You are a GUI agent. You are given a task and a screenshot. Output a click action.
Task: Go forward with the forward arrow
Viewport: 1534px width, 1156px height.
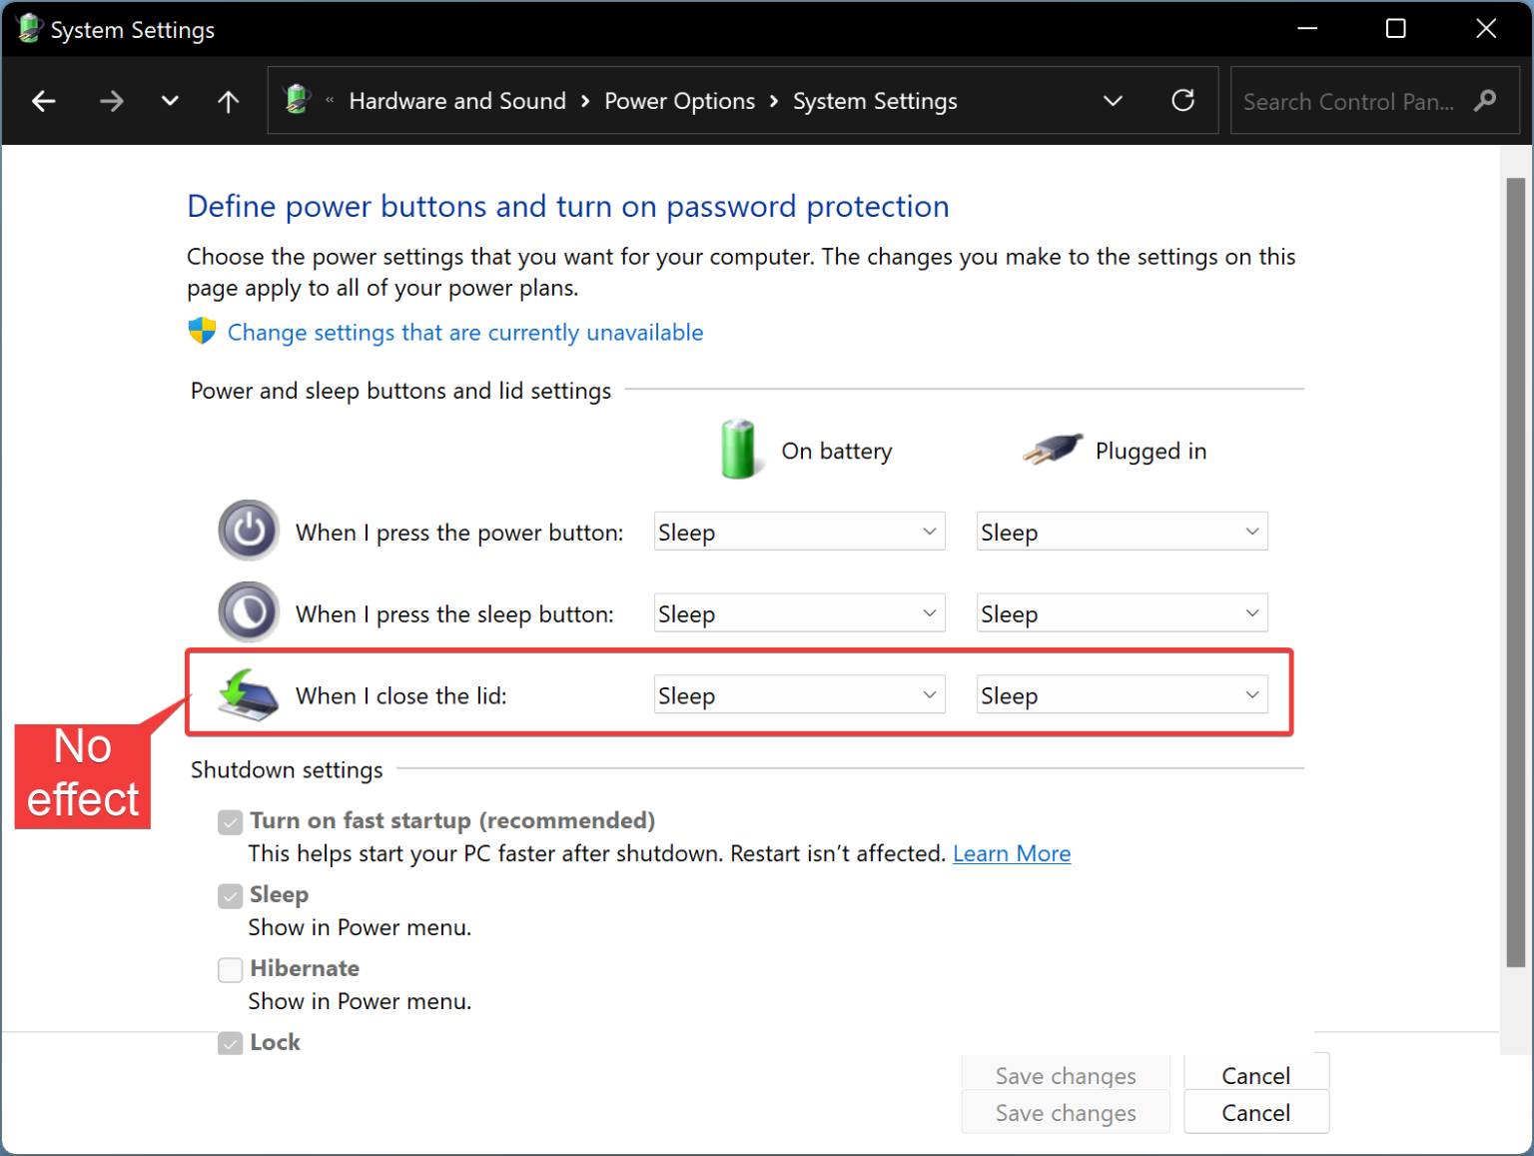pyautogui.click(x=111, y=101)
